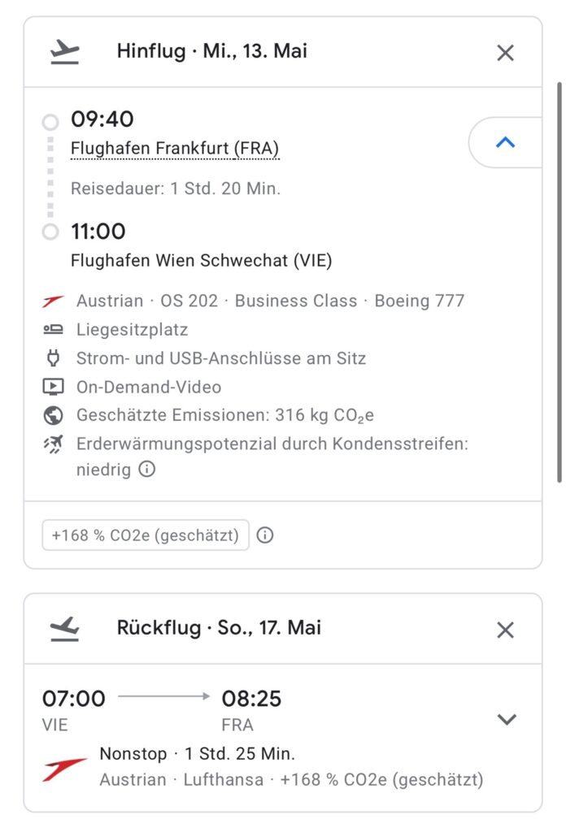Click the contrail airplane icon
Screen dimensions: 566x832
click(54, 444)
